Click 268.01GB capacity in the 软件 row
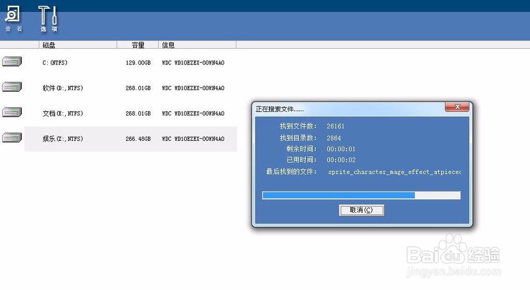 click(x=138, y=88)
